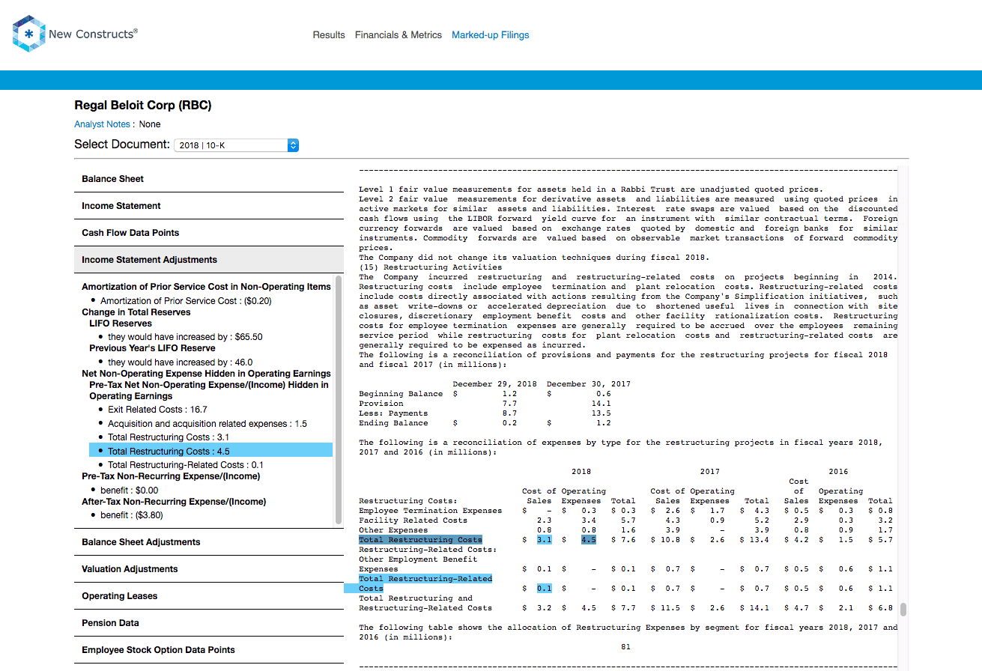Screen dimensions: 982x671
Task: Click Change in Total Reserves heading
Action: pos(136,312)
